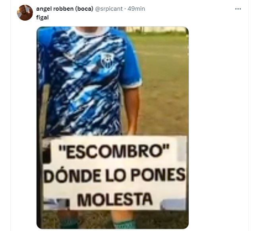Screen dimensions: 257x231
Task: Click the "ESCOMBRO" caption word in the image
Action: tap(114, 151)
